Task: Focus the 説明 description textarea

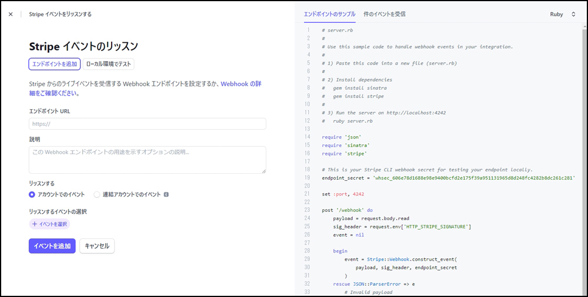Action: tap(148, 160)
